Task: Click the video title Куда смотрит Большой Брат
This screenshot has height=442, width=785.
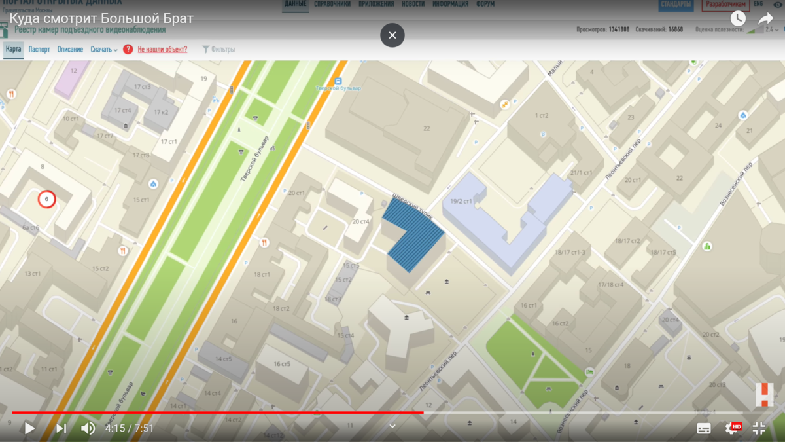Action: [x=101, y=18]
